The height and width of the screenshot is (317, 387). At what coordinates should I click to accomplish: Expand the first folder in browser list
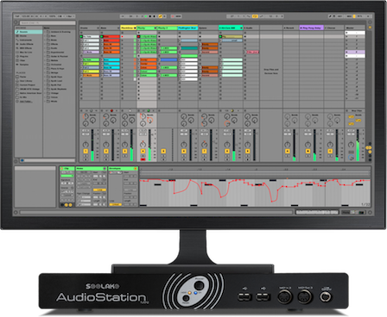pos(45,32)
